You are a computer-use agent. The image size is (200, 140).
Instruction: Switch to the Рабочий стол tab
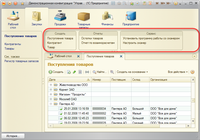pyautogui.click(x=63, y=56)
